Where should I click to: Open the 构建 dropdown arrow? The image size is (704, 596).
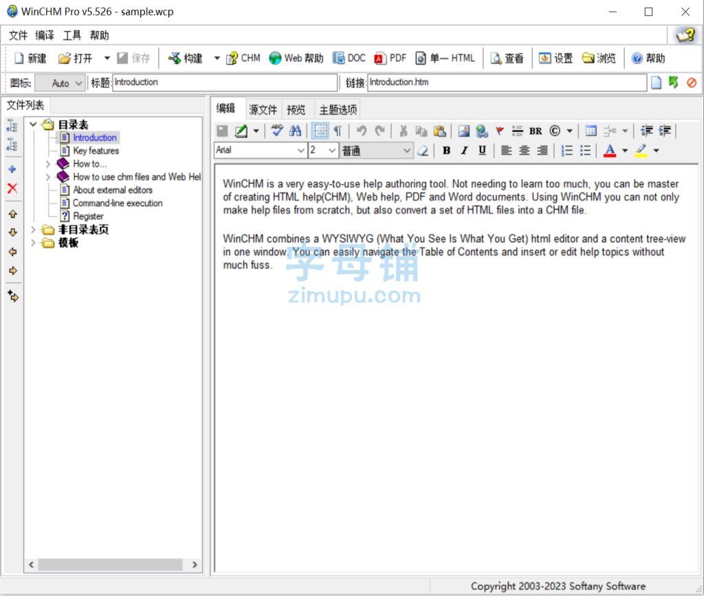217,58
